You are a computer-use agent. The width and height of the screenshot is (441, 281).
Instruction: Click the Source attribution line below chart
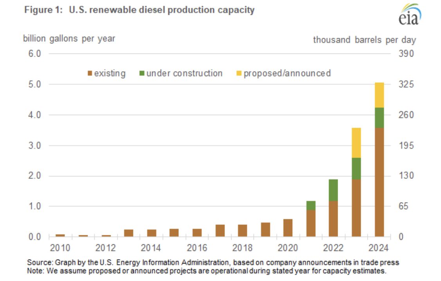213,262
